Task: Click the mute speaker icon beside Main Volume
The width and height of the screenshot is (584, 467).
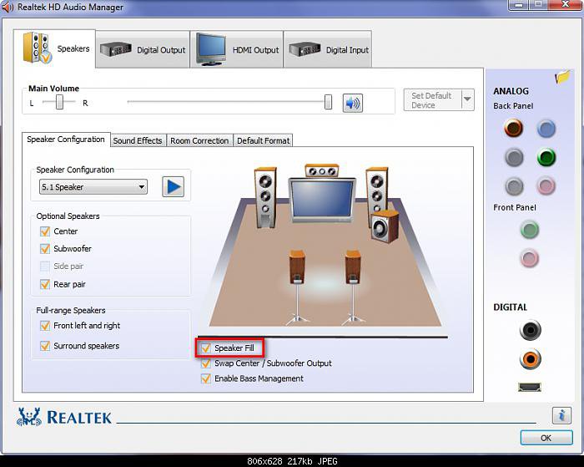Action: [x=352, y=103]
